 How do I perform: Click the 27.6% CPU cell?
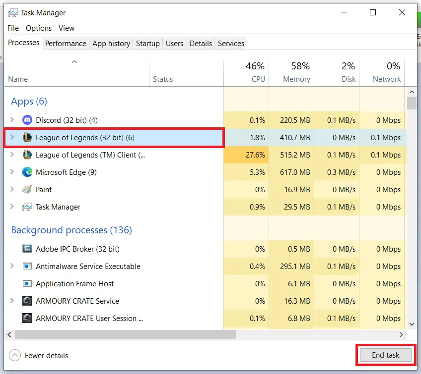tap(246, 155)
